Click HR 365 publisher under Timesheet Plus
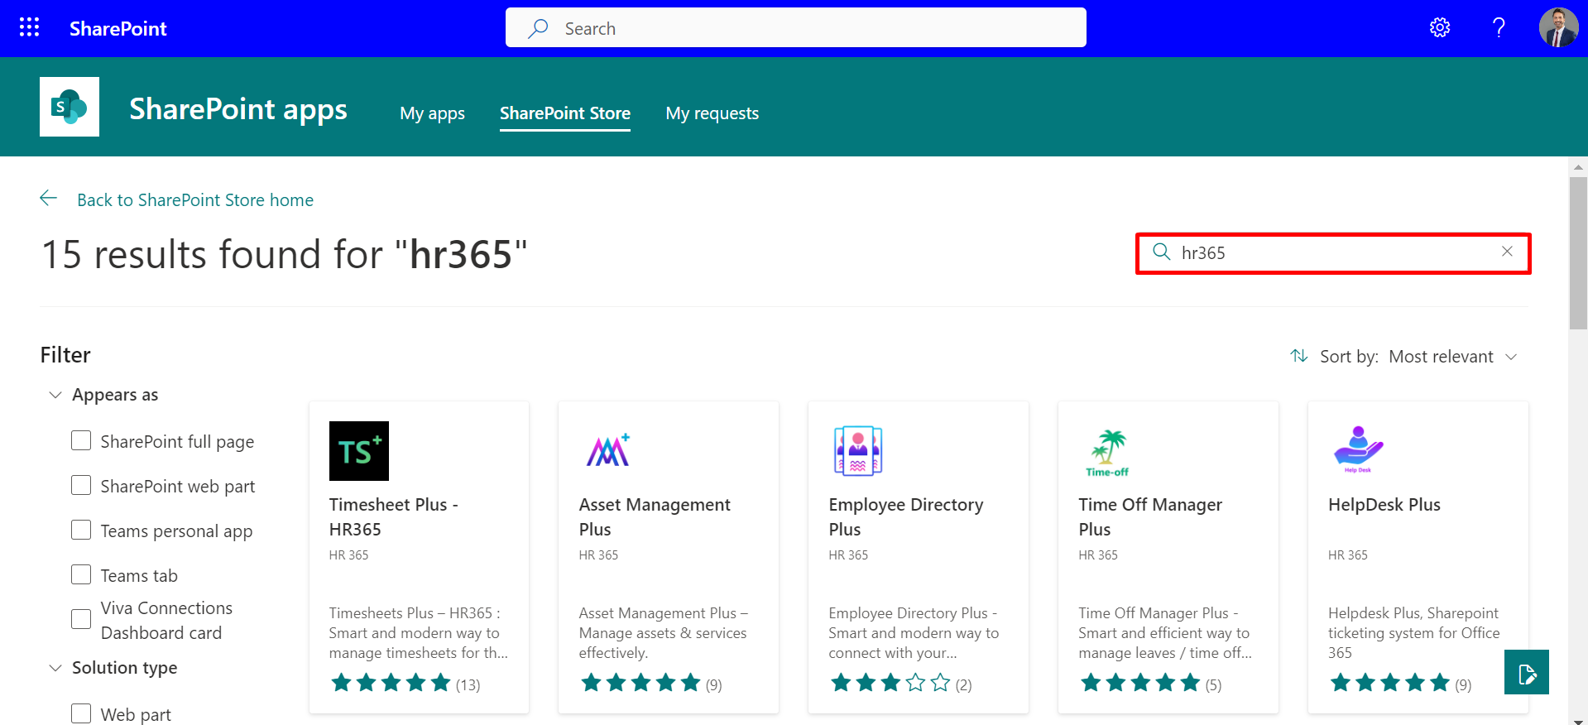 pos(348,555)
